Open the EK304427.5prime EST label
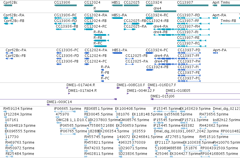240x158 pixels. click(185, 154)
